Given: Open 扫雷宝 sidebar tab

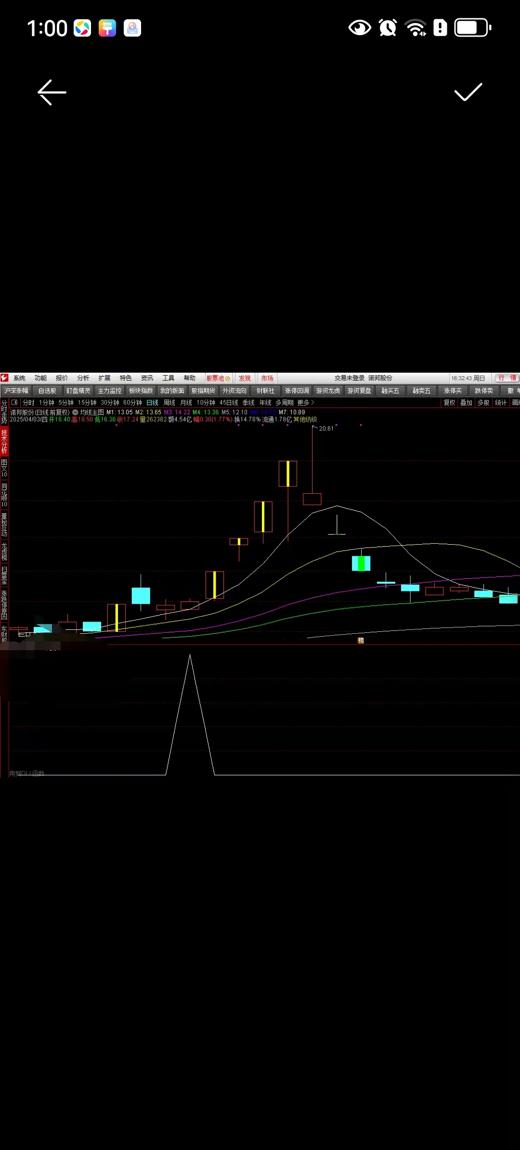Looking at the screenshot, I should coord(4,576).
